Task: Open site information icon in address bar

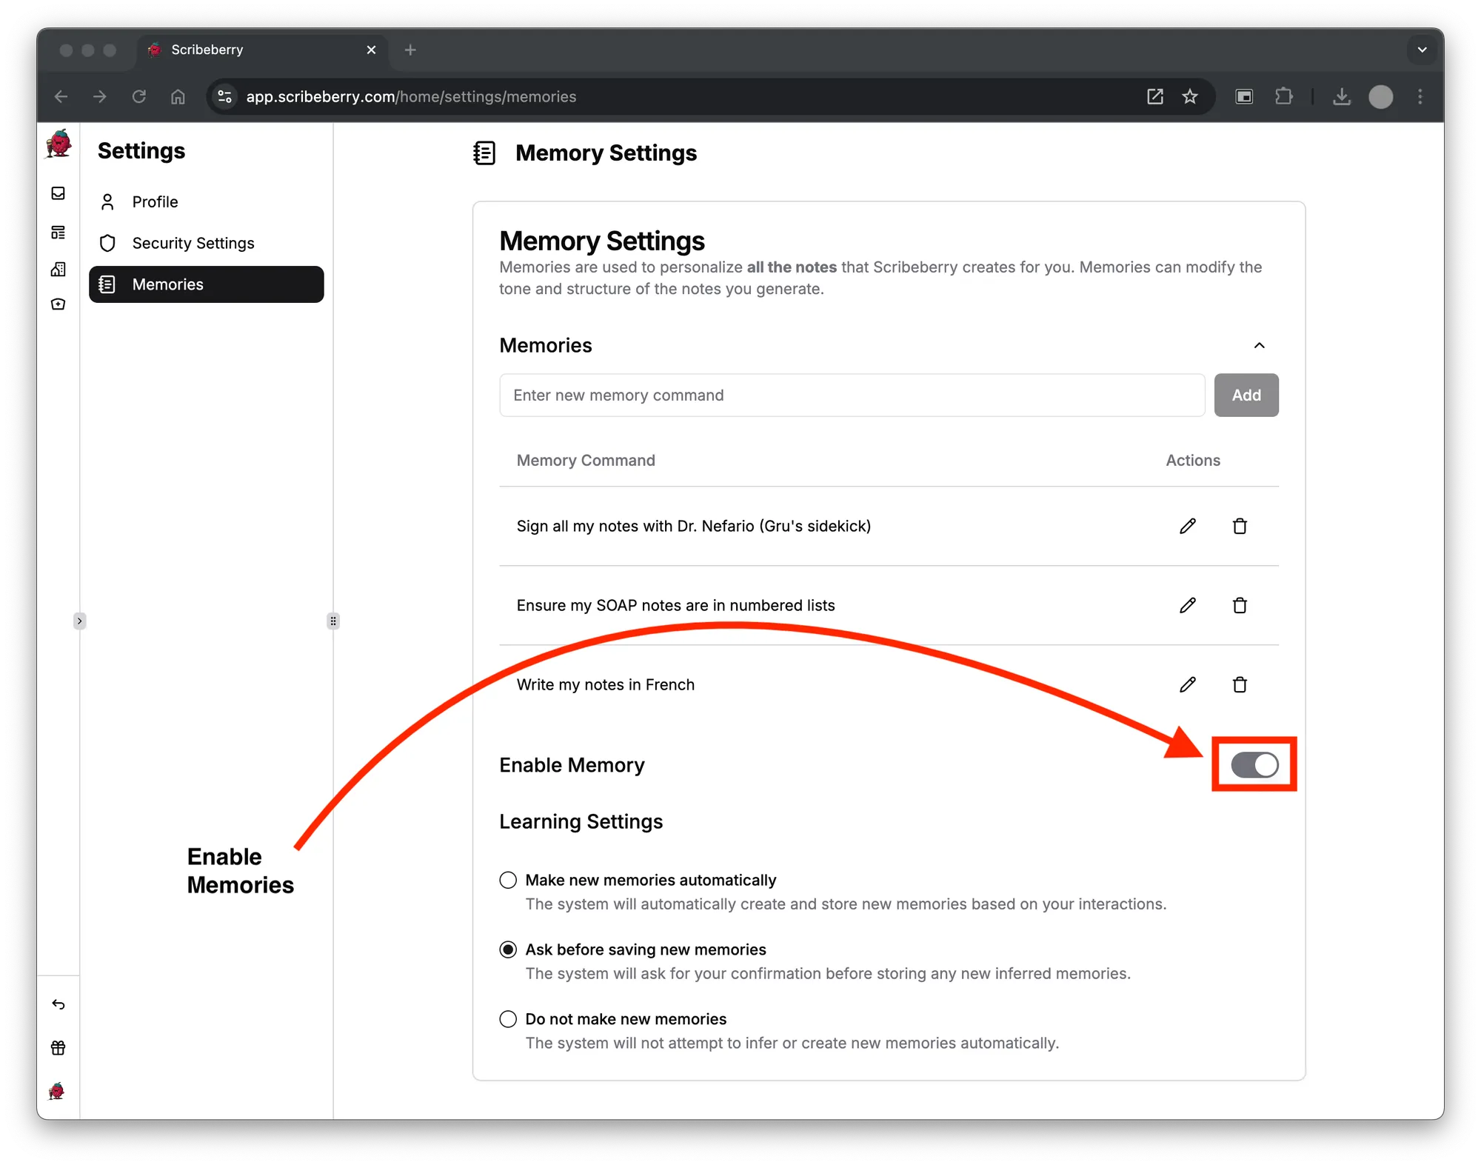Action: (225, 96)
